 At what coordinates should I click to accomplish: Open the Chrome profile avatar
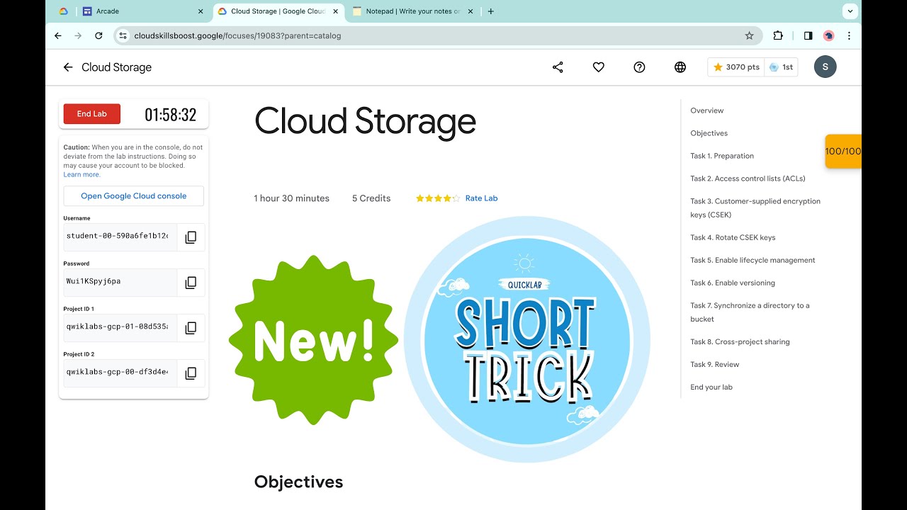(x=828, y=35)
